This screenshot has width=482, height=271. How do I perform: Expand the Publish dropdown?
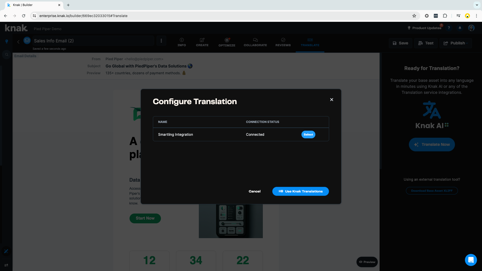click(456, 43)
